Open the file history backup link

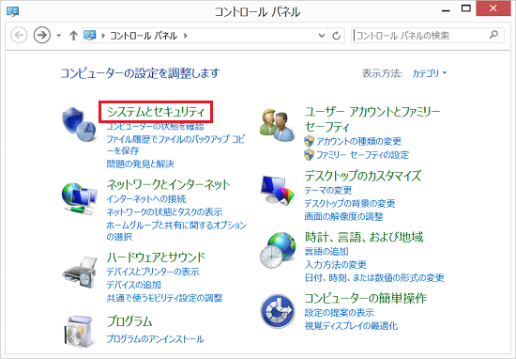pyautogui.click(x=175, y=145)
